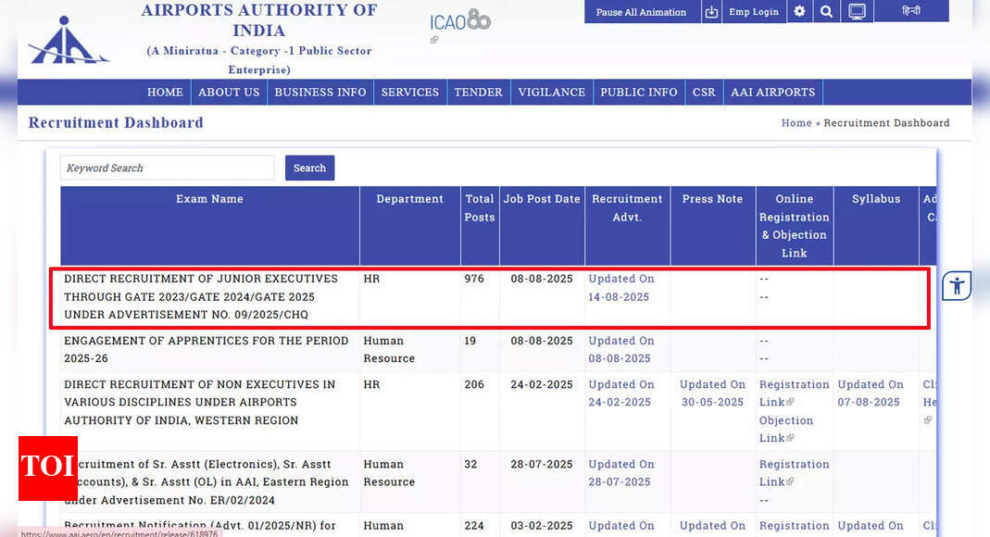Open the settings gear icon
This screenshot has height=537, width=990.
[799, 11]
